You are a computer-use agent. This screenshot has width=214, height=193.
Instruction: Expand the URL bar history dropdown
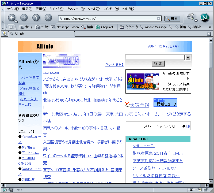158,18
